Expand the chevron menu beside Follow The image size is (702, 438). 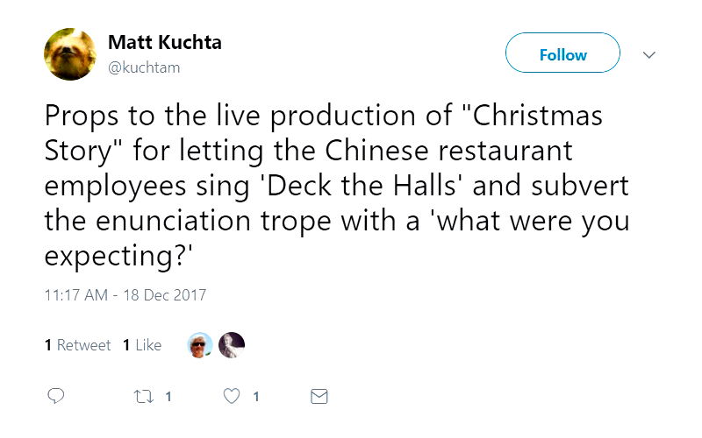tap(649, 55)
